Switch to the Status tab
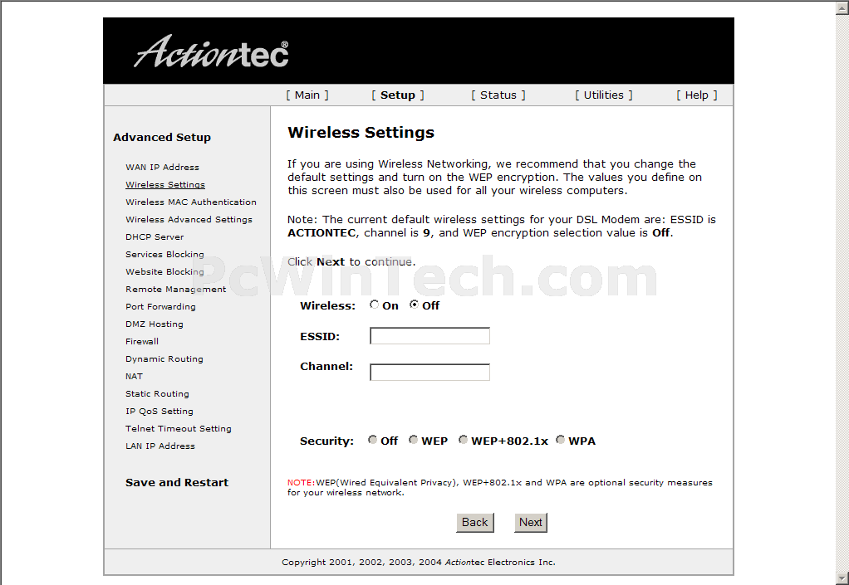The height and width of the screenshot is (585, 849). click(498, 95)
